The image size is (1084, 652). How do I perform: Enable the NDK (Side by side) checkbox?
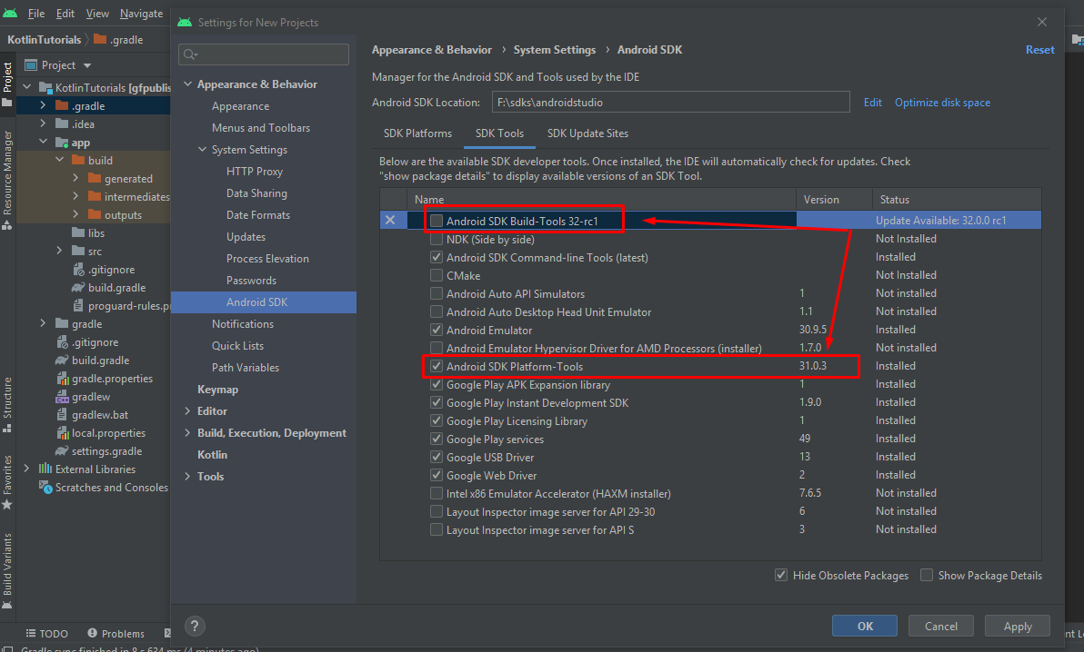[x=437, y=239]
